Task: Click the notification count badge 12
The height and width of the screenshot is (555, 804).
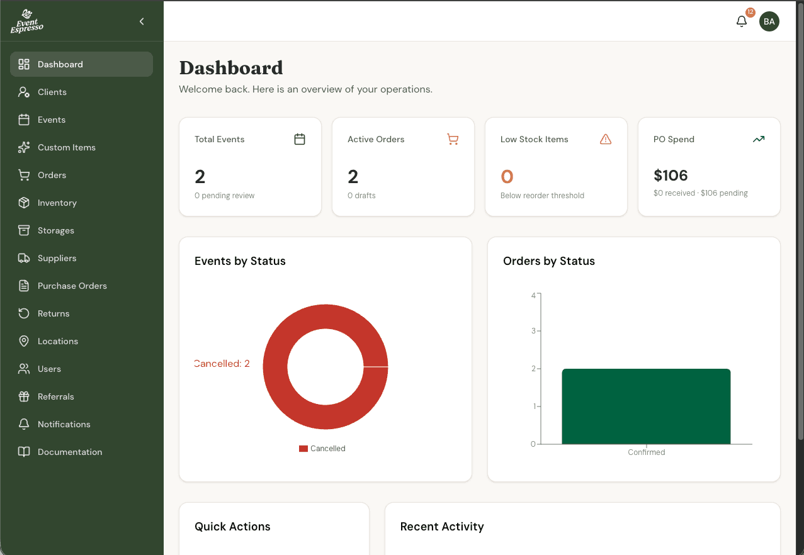Action: coord(750,12)
